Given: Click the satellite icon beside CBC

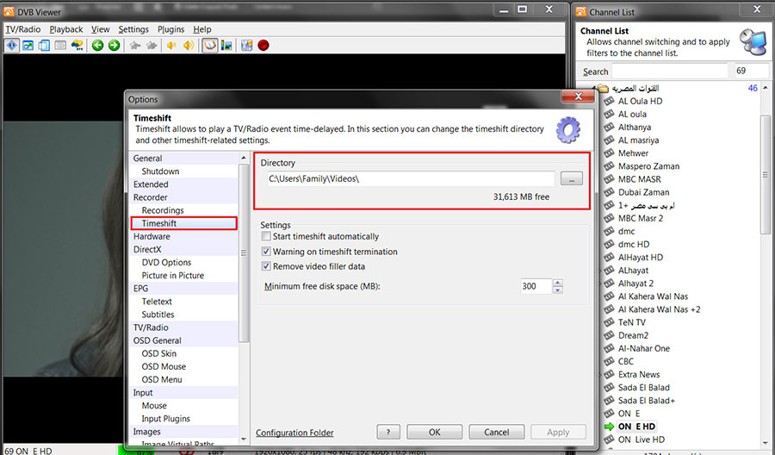Looking at the screenshot, I should pyautogui.click(x=609, y=362).
